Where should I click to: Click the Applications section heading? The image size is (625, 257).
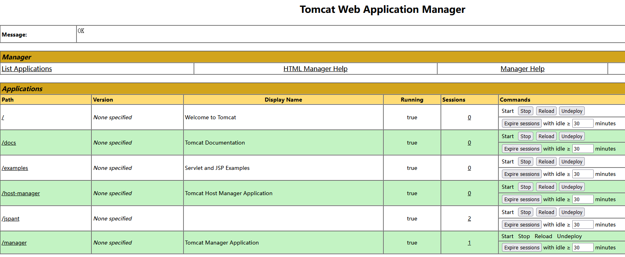(23, 89)
